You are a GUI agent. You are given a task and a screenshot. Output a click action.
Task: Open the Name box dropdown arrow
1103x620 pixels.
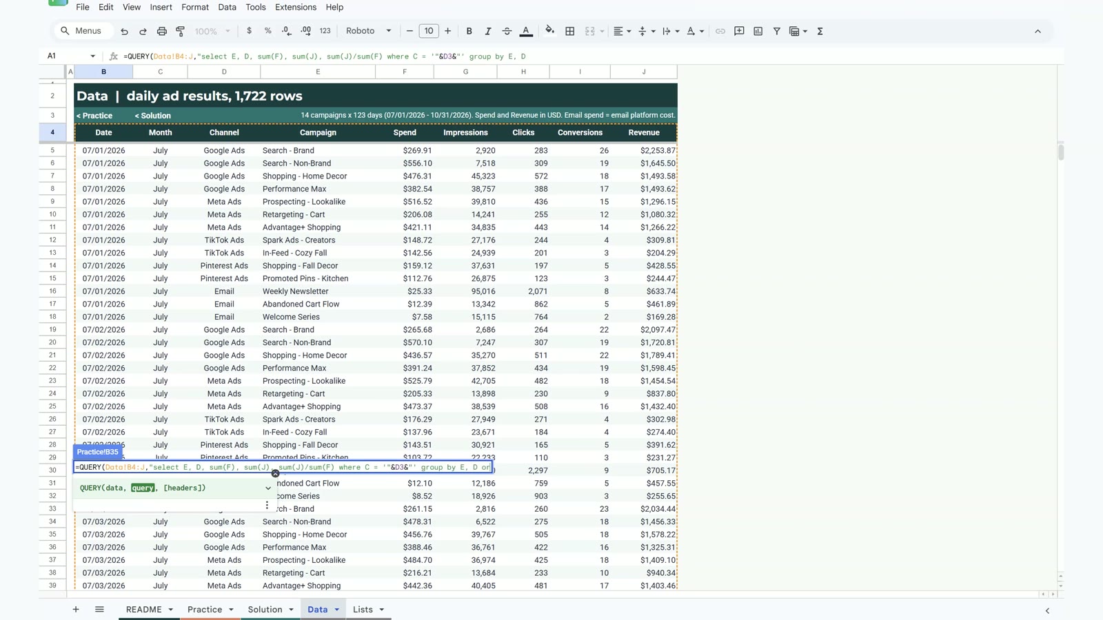click(x=92, y=56)
